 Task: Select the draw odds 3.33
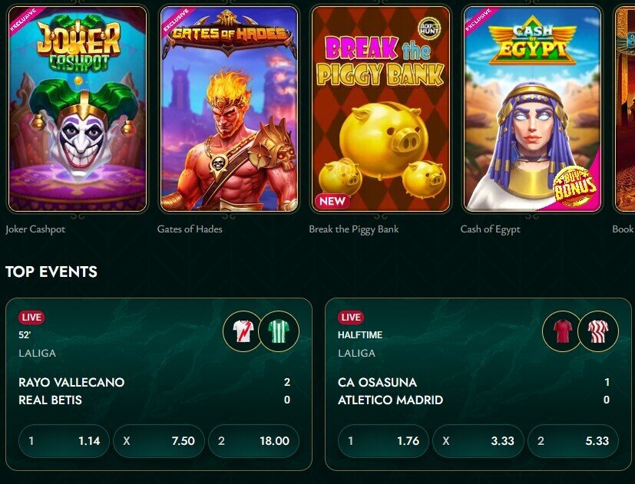(x=478, y=441)
